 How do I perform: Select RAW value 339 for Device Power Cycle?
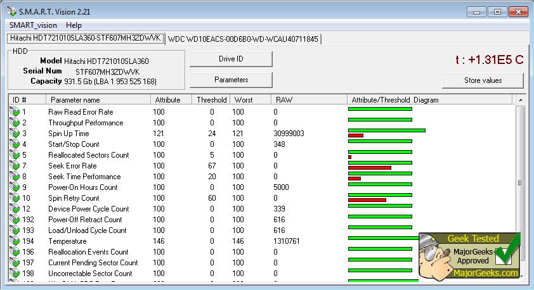(279, 209)
